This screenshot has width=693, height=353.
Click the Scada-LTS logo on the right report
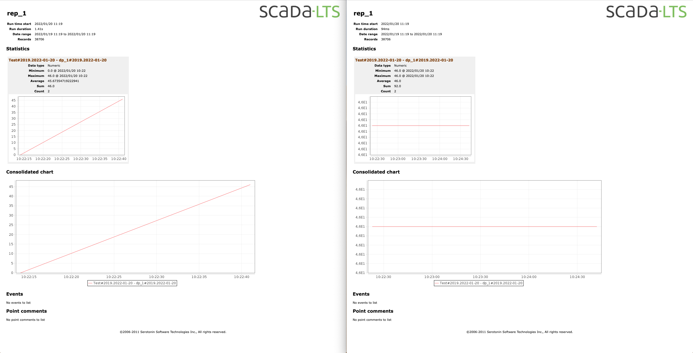point(647,11)
